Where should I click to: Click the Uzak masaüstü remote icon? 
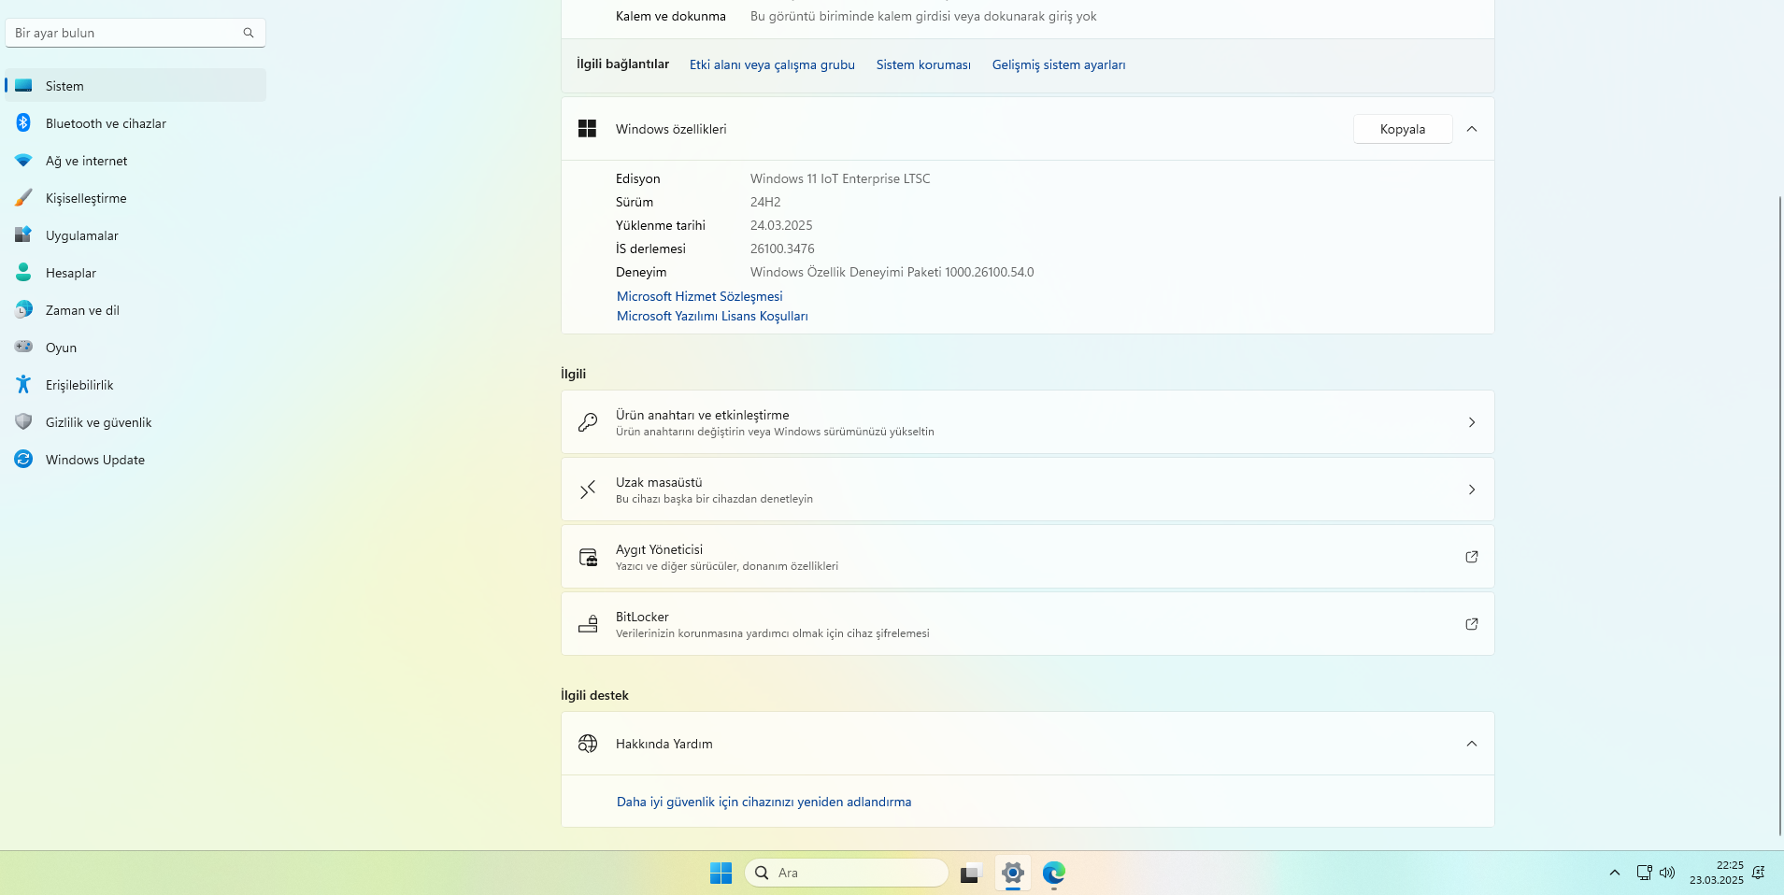point(587,490)
